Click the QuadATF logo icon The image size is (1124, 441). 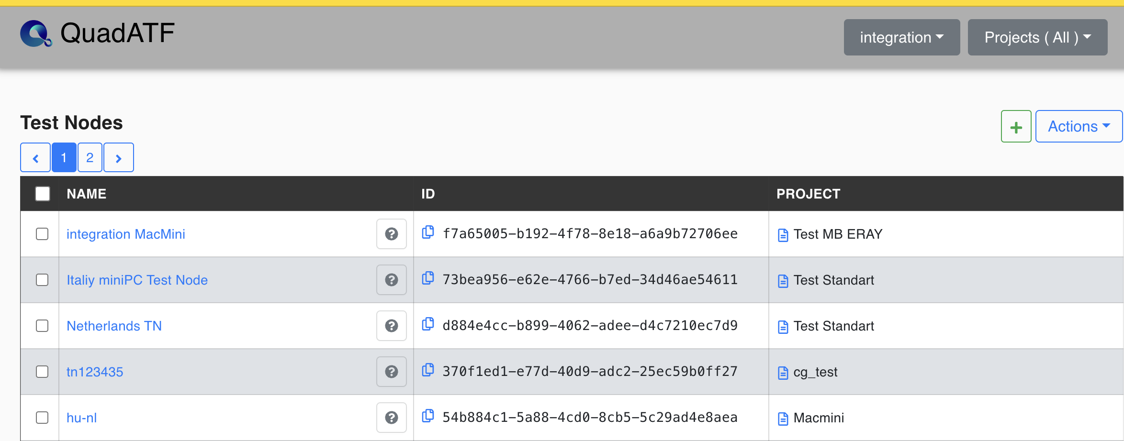[36, 33]
